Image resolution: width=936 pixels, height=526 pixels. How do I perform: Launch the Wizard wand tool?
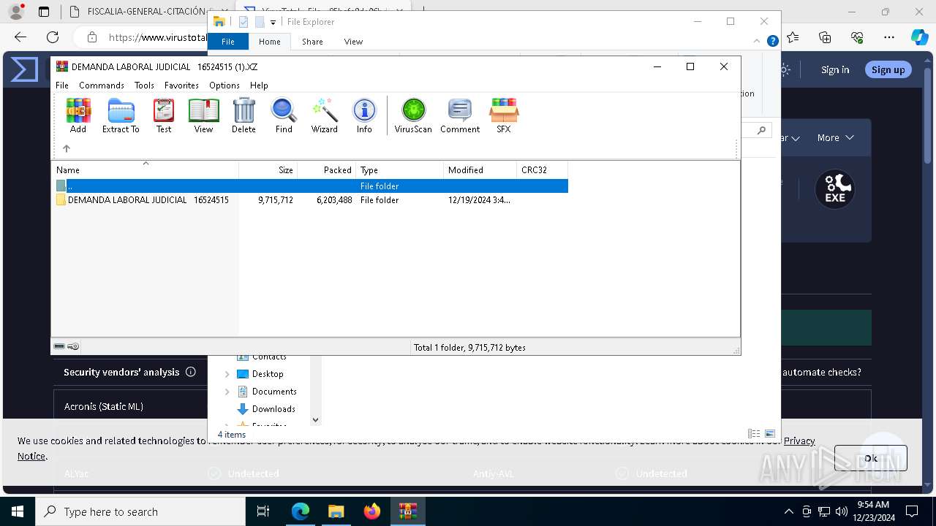pyautogui.click(x=325, y=115)
